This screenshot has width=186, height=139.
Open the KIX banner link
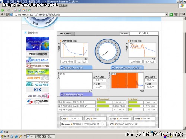[38, 90]
